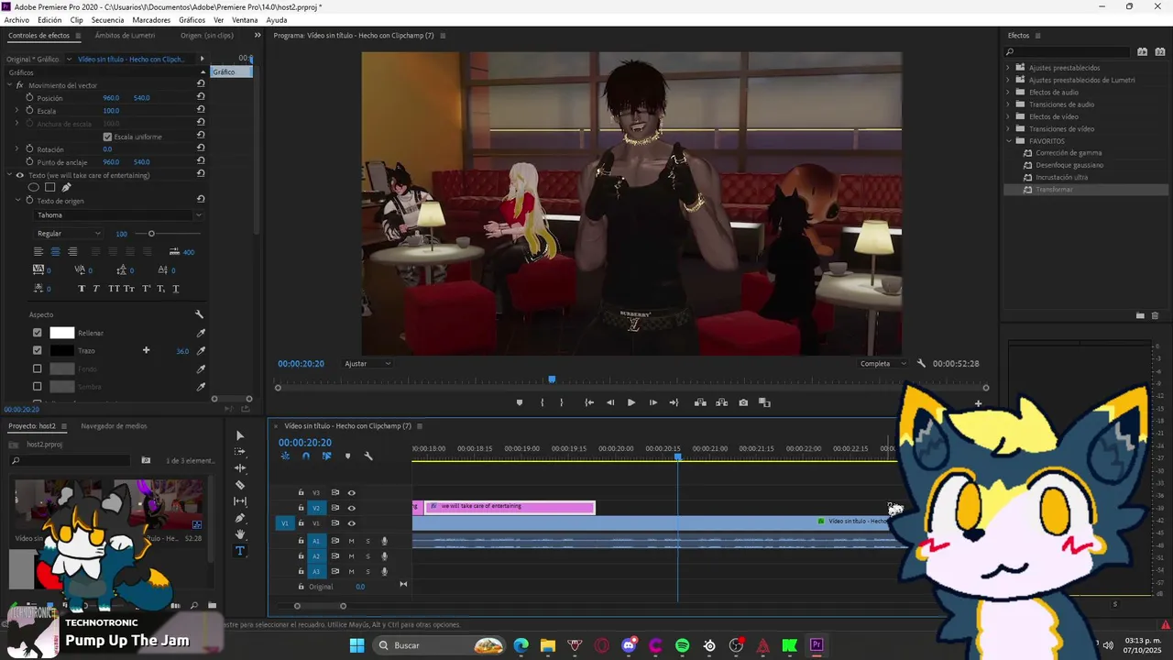Click the white Rellenar color swatch
The height and width of the screenshot is (660, 1173).
(61, 333)
